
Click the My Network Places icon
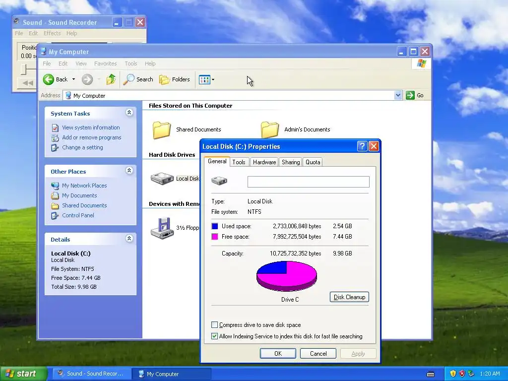coord(55,186)
